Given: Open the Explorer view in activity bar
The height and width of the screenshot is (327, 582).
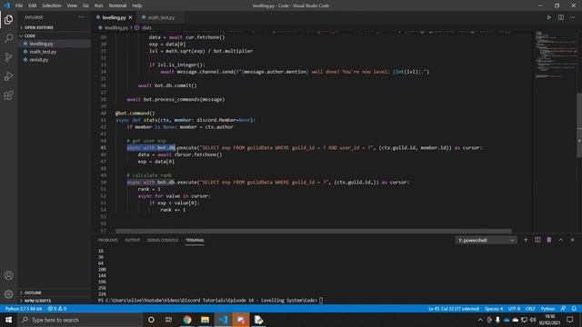Looking at the screenshot, I should point(8,19).
